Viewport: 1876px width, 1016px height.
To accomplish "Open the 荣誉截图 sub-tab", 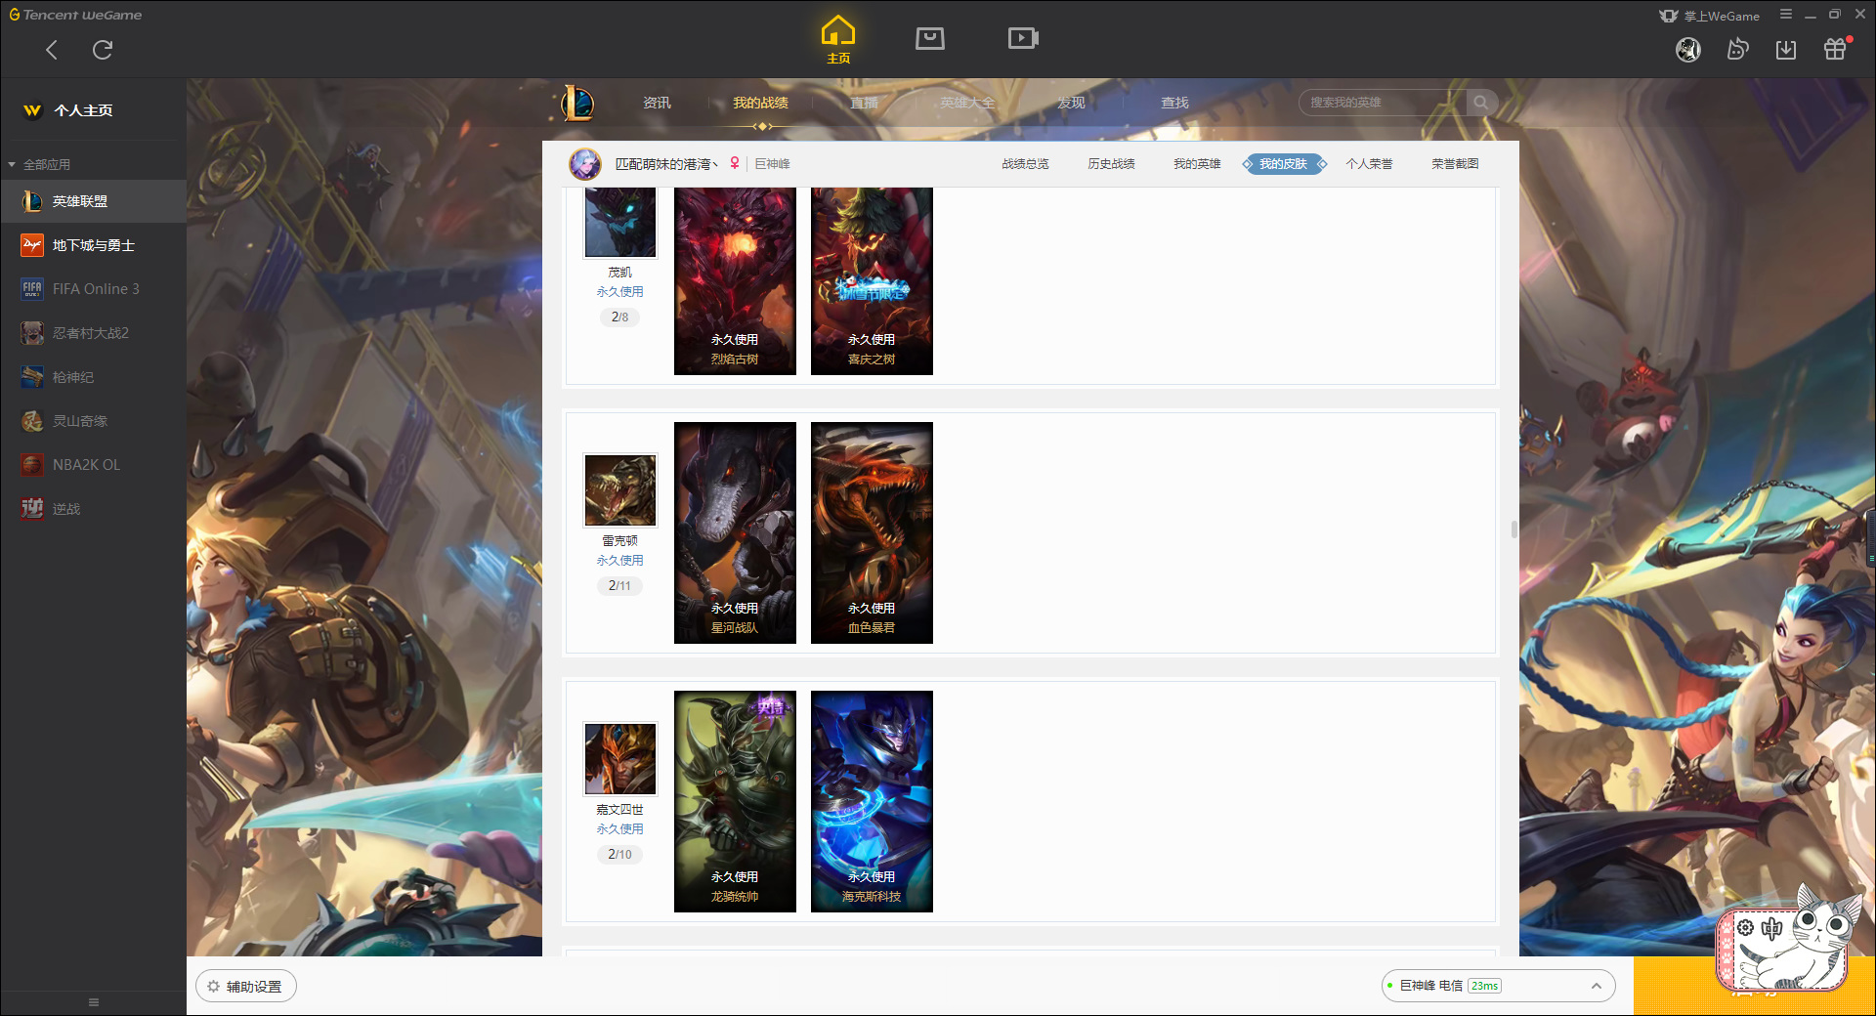I will [x=1455, y=164].
